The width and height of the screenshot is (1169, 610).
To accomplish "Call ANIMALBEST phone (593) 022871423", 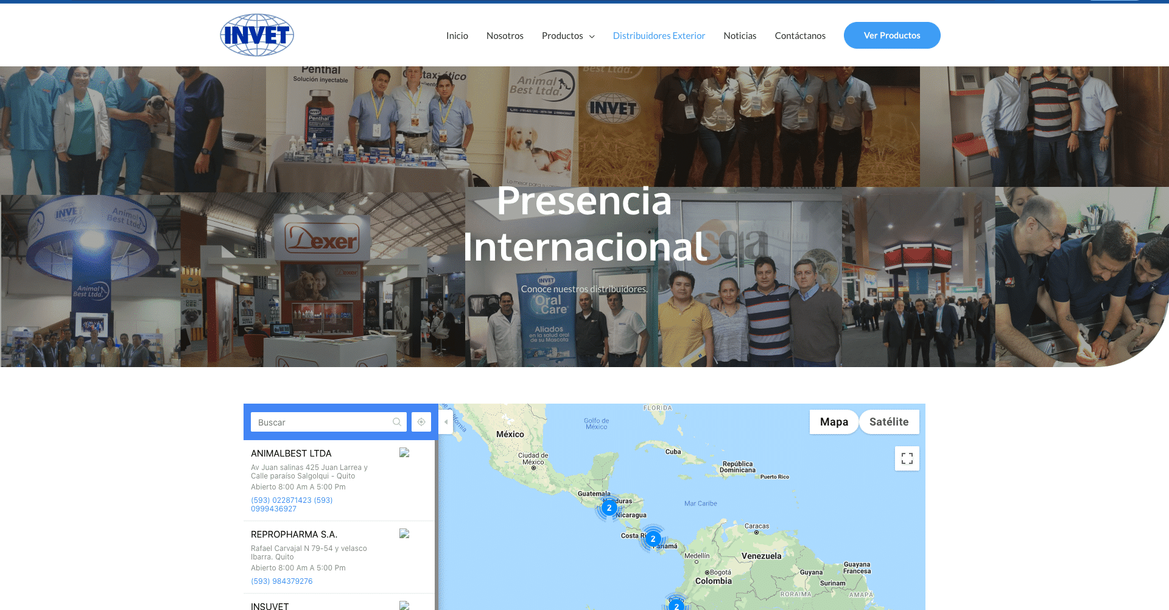I will point(292,505).
